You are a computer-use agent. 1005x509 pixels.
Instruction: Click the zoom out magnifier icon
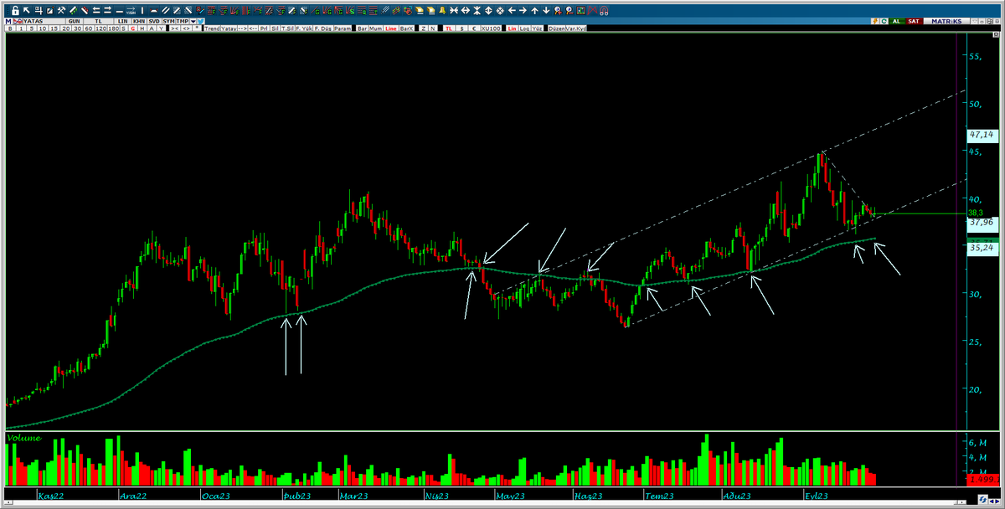click(569, 11)
